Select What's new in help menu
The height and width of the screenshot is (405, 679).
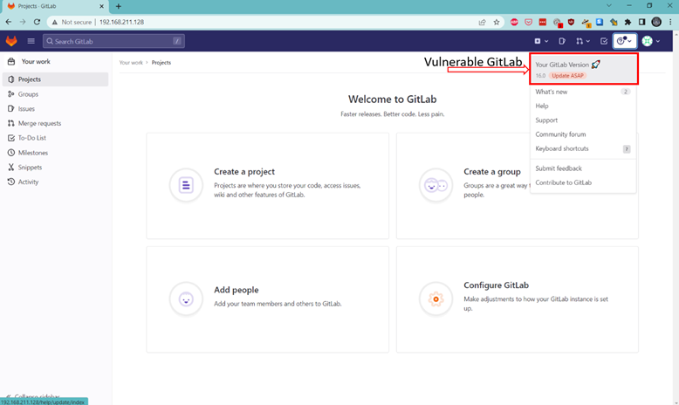(x=552, y=92)
